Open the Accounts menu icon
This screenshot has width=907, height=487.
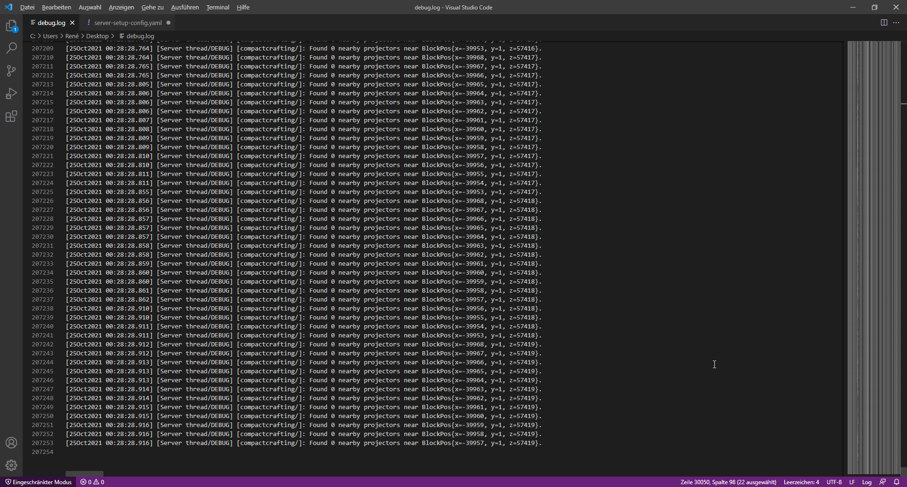[x=11, y=443]
